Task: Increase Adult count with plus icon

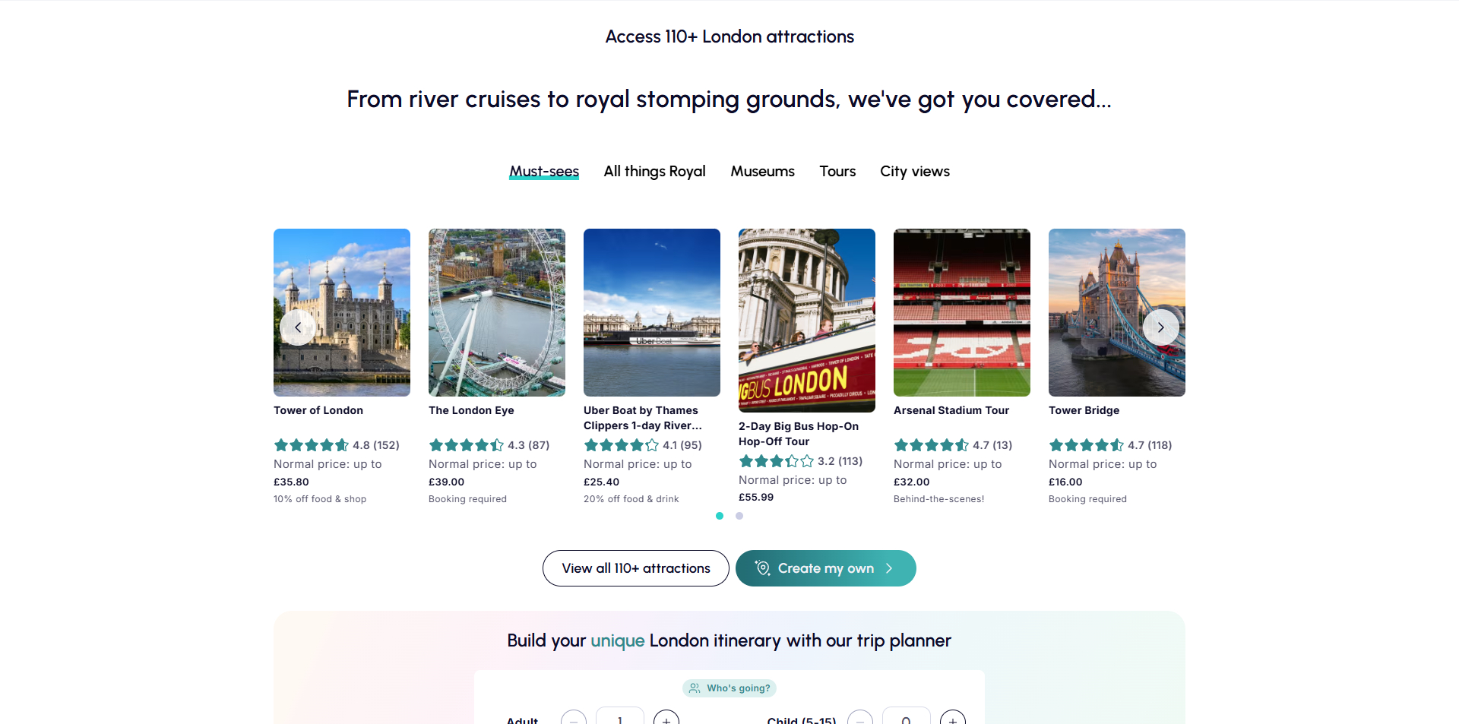Action: (x=666, y=720)
